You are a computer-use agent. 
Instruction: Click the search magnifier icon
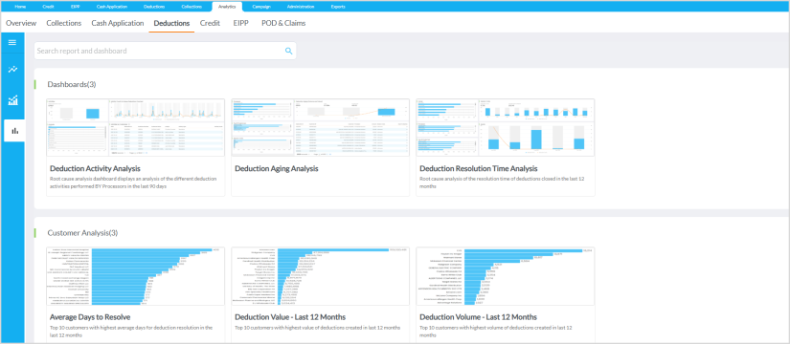click(x=288, y=51)
